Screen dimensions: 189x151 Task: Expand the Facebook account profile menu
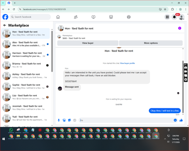tap(181, 17)
